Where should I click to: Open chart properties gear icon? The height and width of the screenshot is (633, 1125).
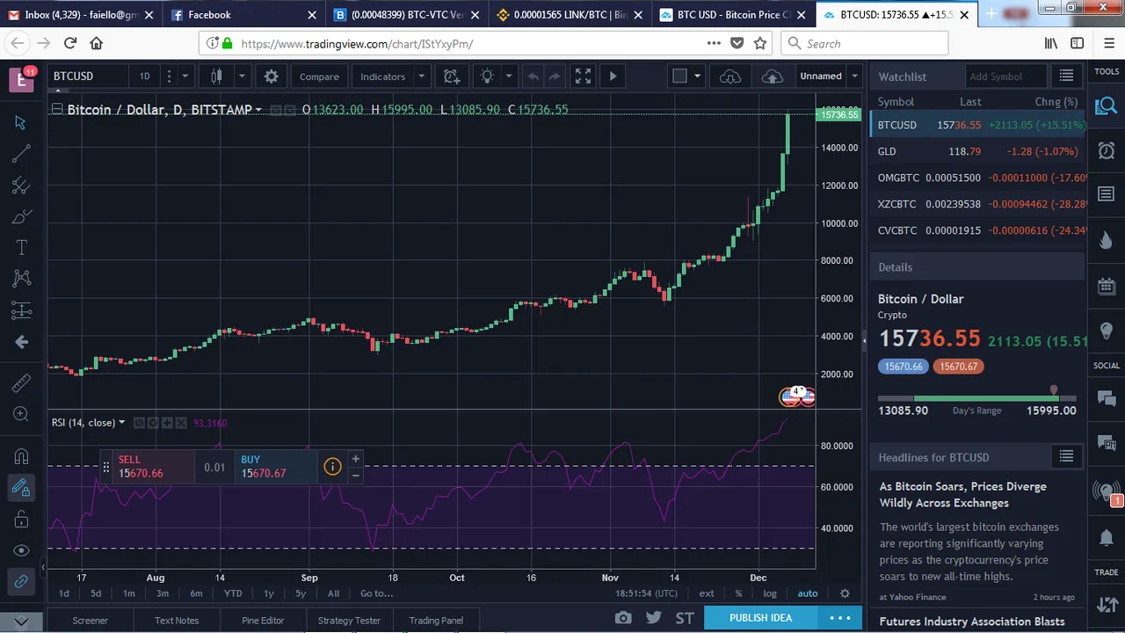(x=272, y=76)
